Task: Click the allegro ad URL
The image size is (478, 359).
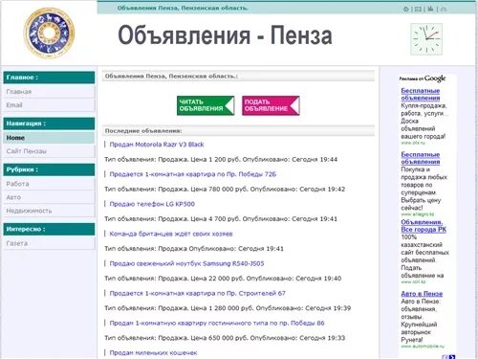Action: (x=418, y=214)
